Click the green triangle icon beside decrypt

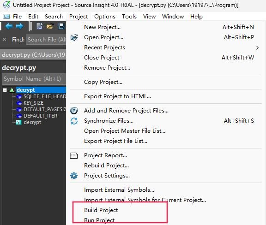[x=12, y=90]
